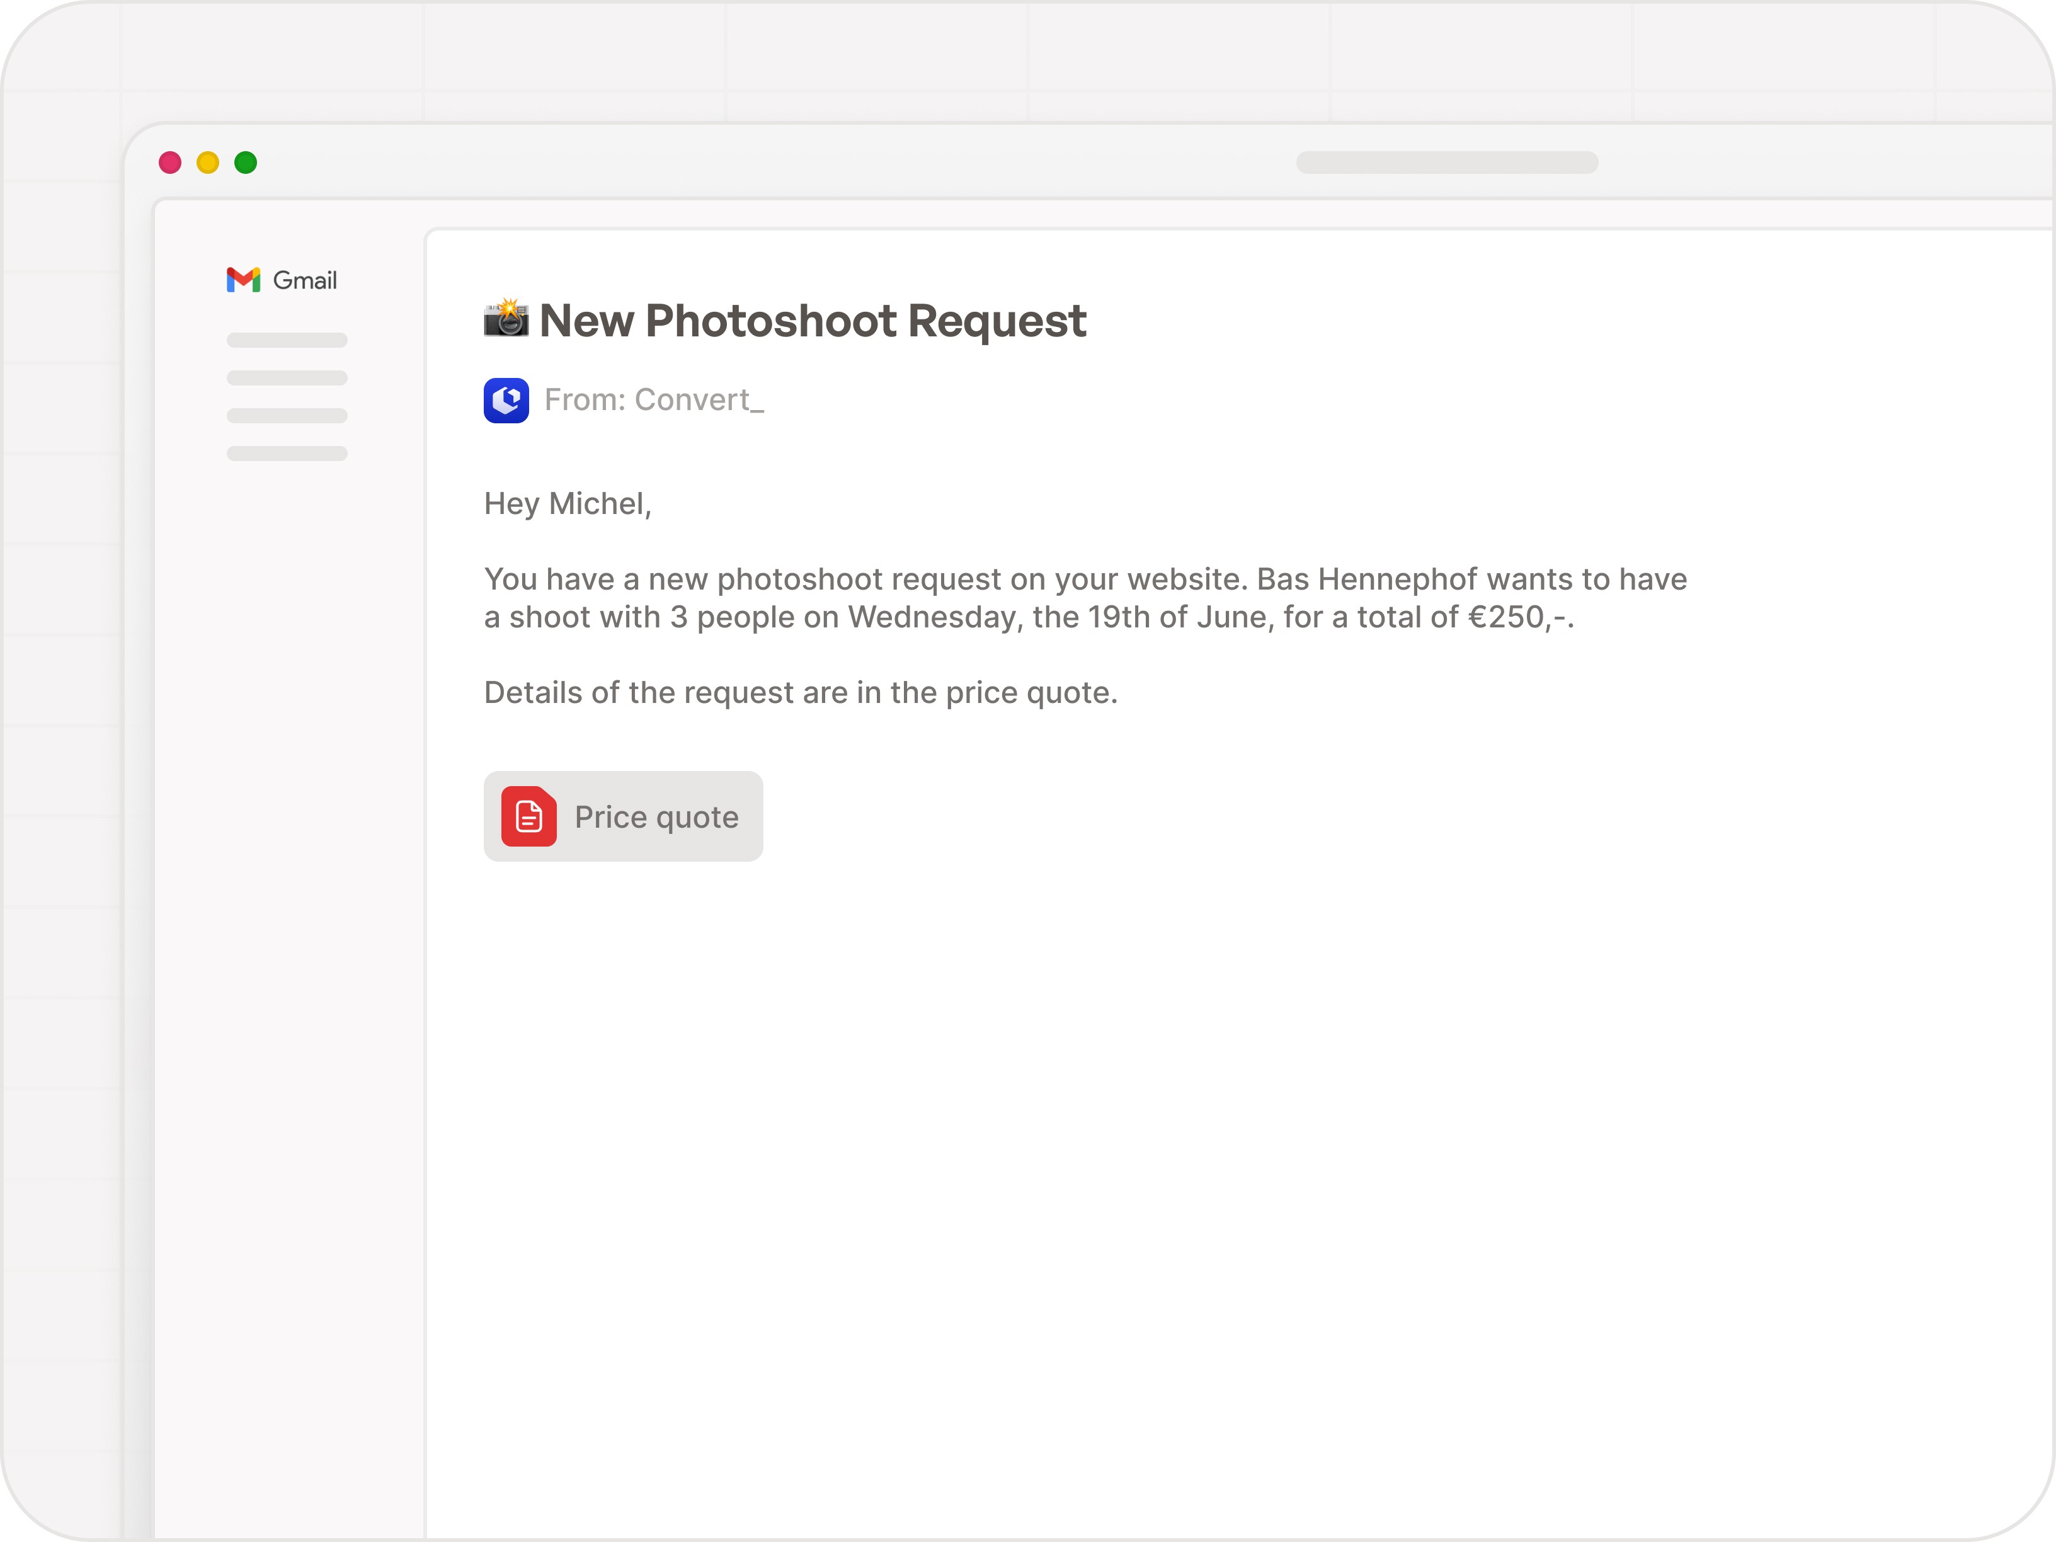The image size is (2056, 1542).
Task: Open the first sidebar navigation item
Action: point(285,340)
